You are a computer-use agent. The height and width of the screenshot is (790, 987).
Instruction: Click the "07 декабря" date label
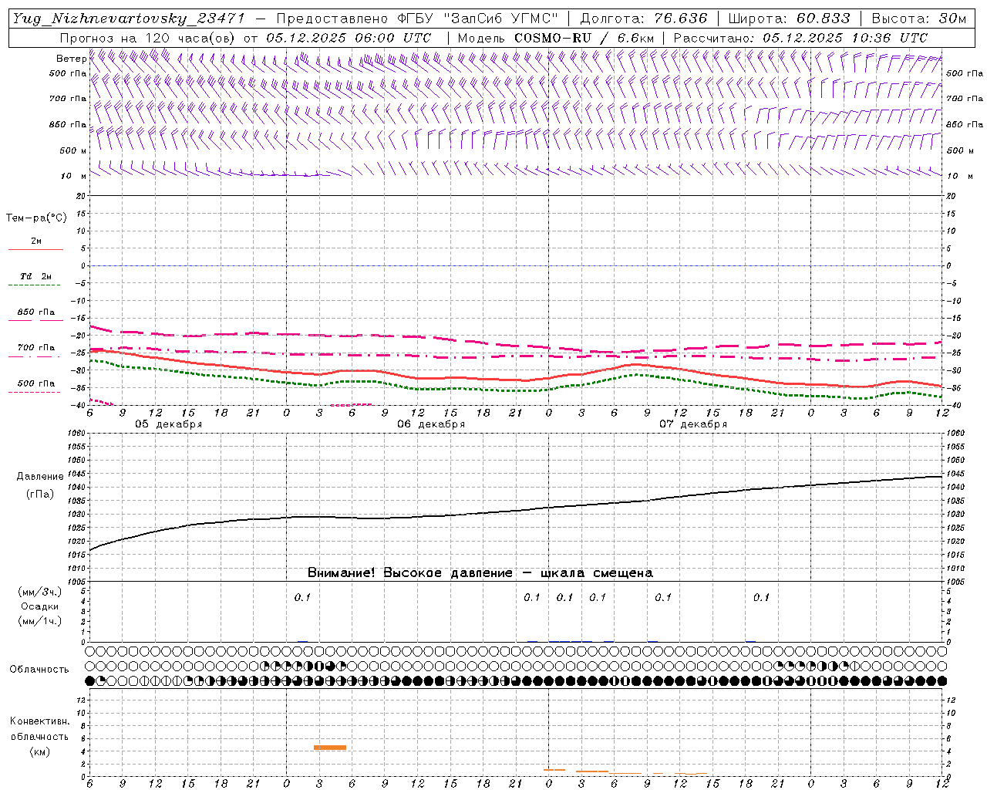coord(693,424)
